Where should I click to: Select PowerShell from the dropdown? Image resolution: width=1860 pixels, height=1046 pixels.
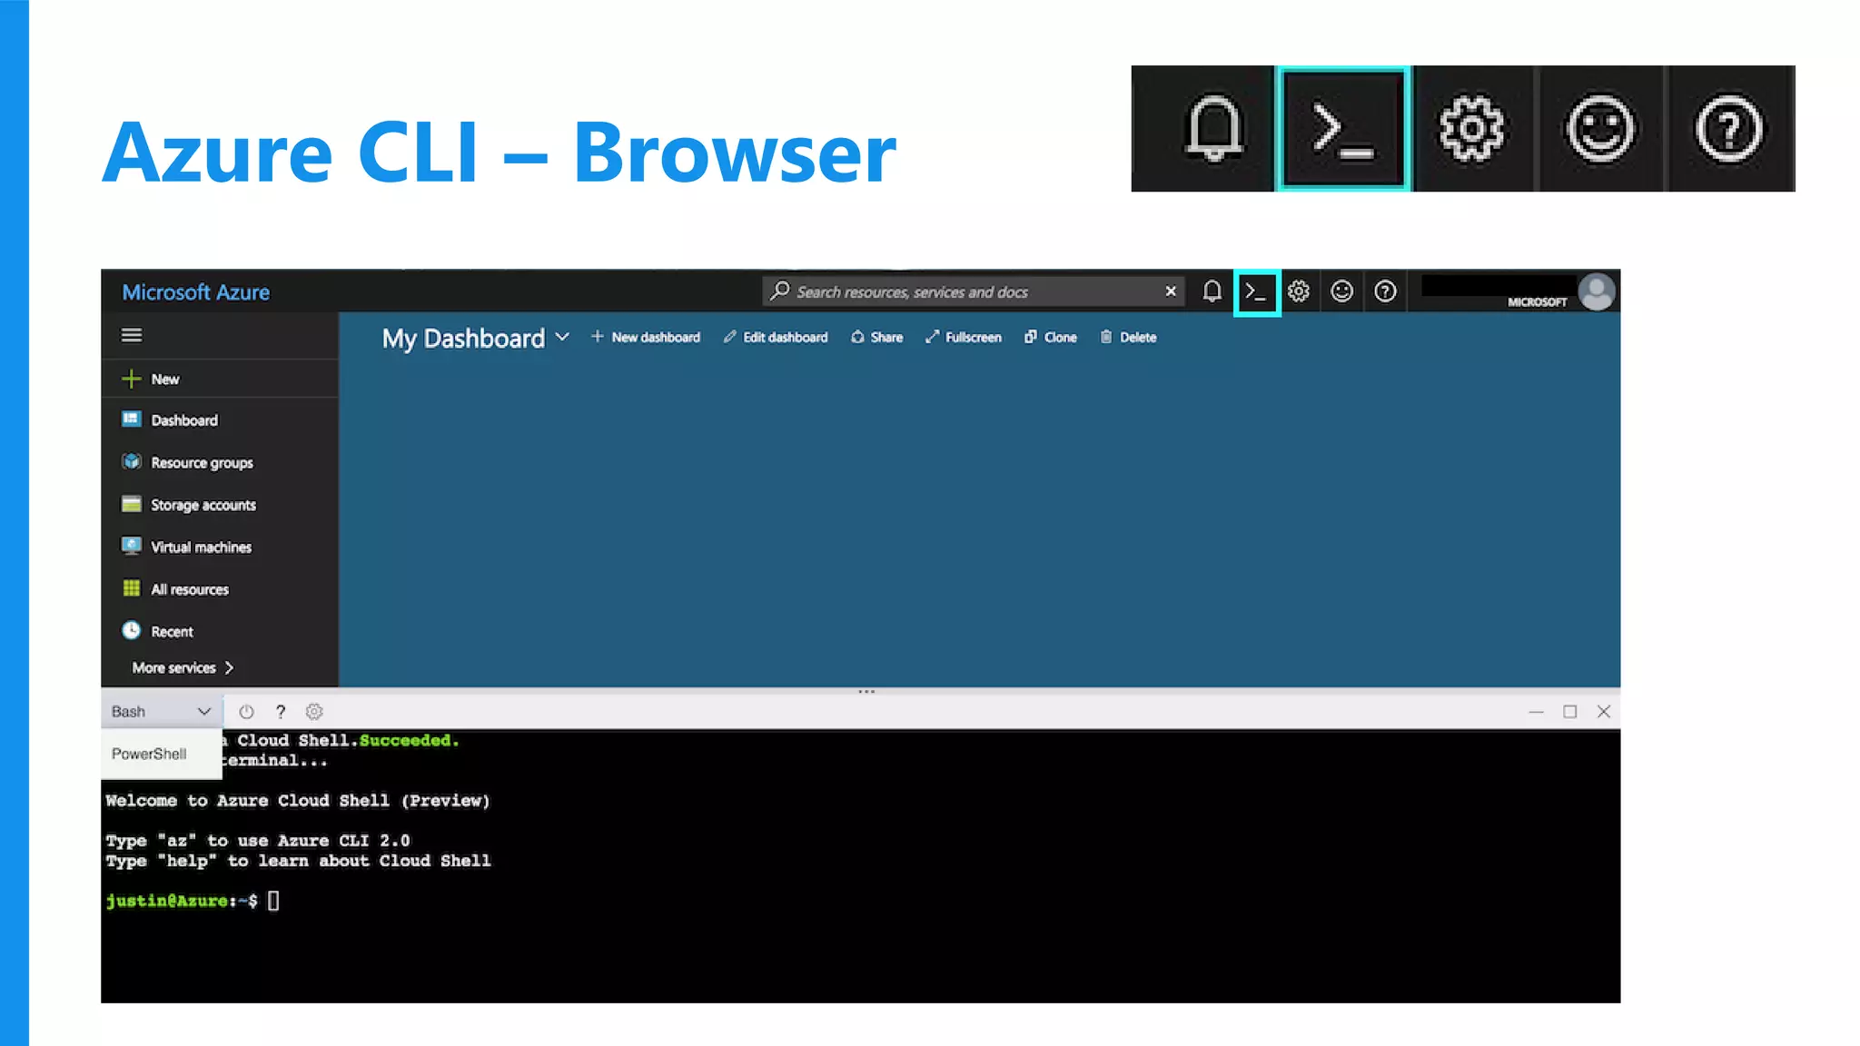point(161,754)
